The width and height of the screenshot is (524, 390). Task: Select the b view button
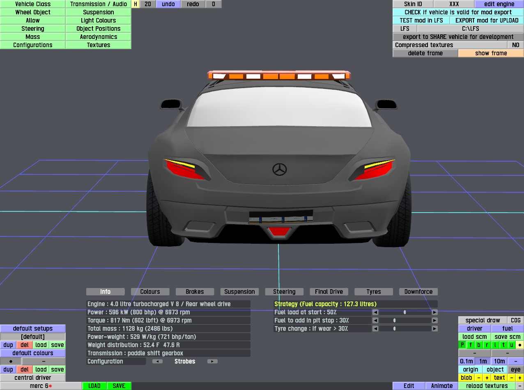pos(479,345)
